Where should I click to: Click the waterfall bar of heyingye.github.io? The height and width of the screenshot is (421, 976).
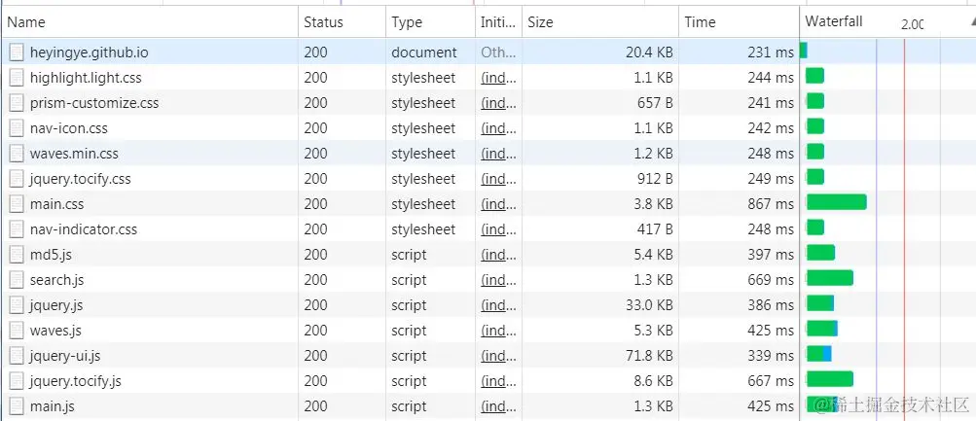coord(804,51)
